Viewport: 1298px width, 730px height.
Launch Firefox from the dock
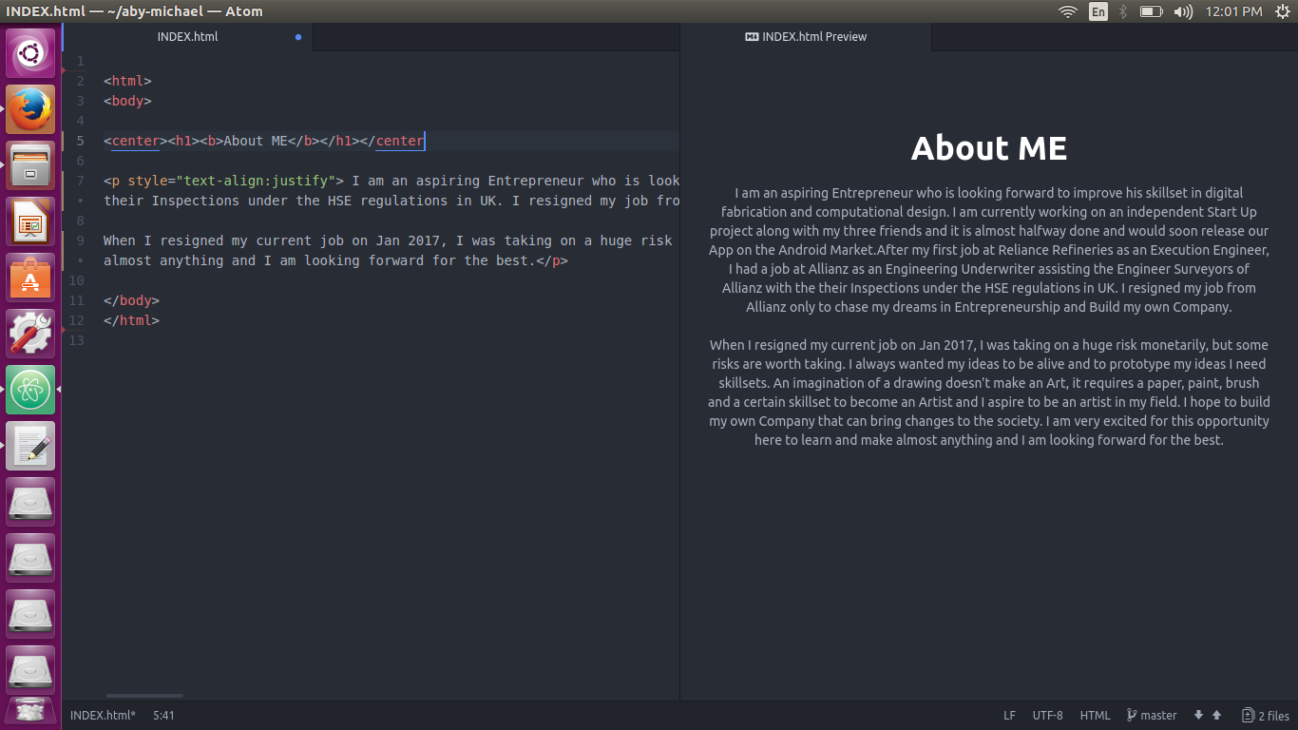[x=30, y=109]
